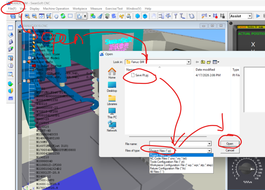Open the view menu icon in dialog

coord(216,62)
